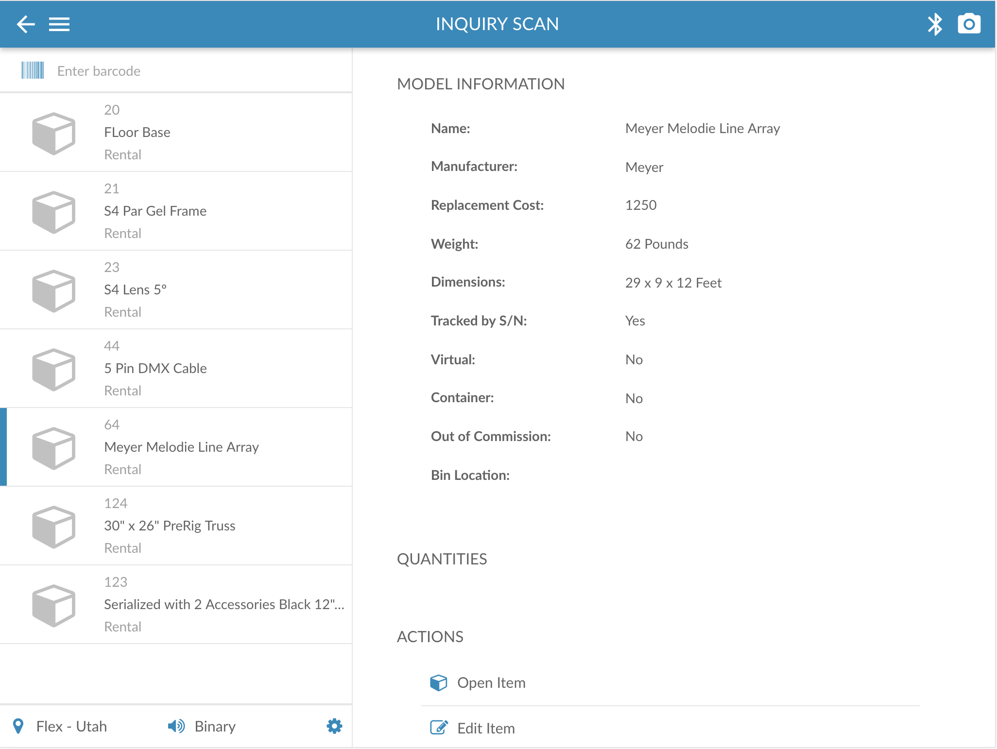Open the 30" x 26" PreRig Truss item

click(176, 526)
